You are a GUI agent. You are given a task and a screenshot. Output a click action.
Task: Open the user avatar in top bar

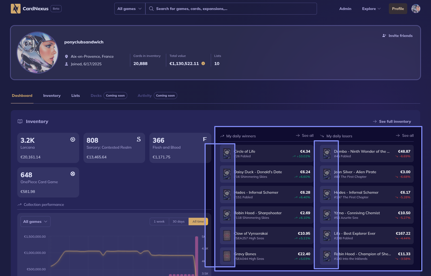416,9
